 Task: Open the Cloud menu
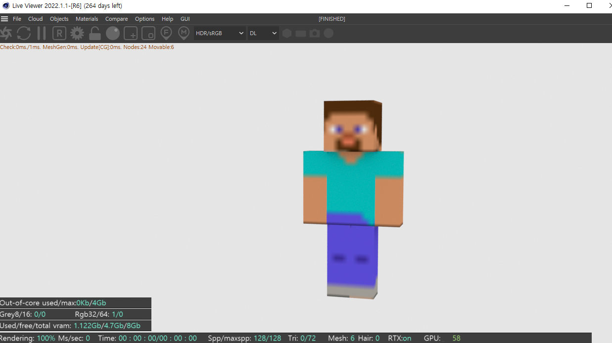[35, 19]
